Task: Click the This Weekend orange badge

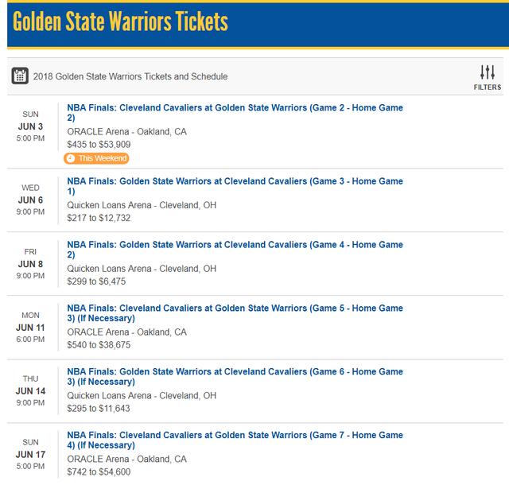Action: point(97,158)
